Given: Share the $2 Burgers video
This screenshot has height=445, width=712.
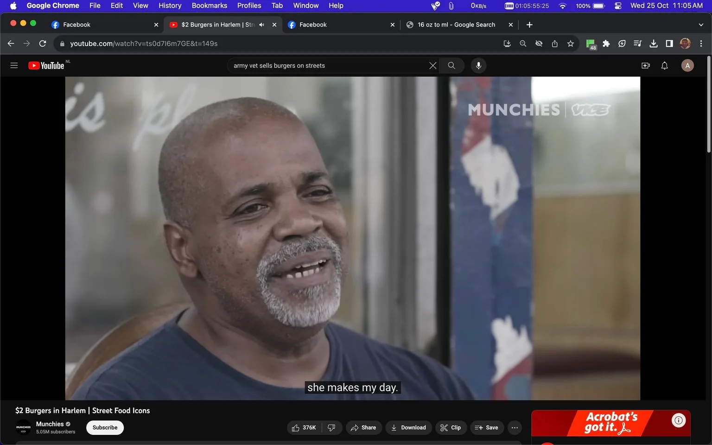Looking at the screenshot, I should click(364, 427).
